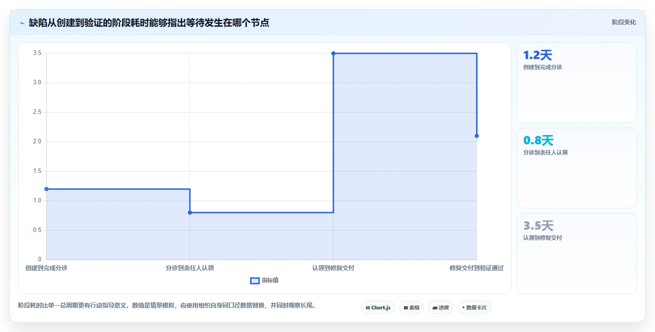Image resolution: width=655 pixels, height=332 pixels.
Task: Click the 1.2天 card value
Action: click(538, 55)
